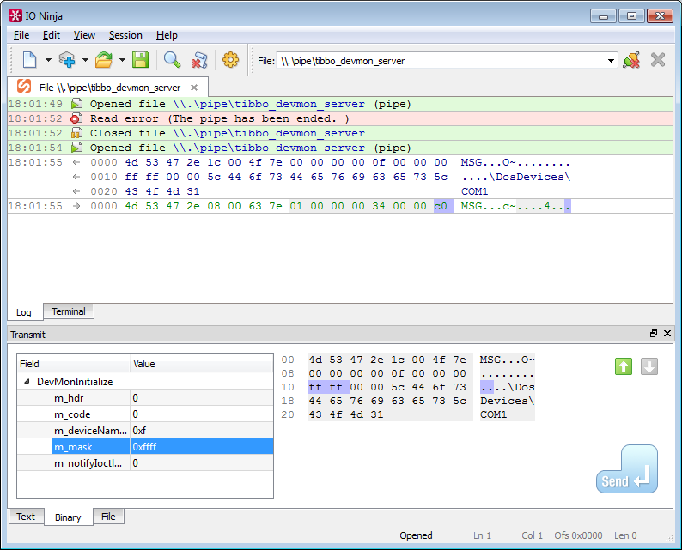Click the IO Ninja app icon in title bar
Viewport: 682px width, 550px height.
pos(15,15)
